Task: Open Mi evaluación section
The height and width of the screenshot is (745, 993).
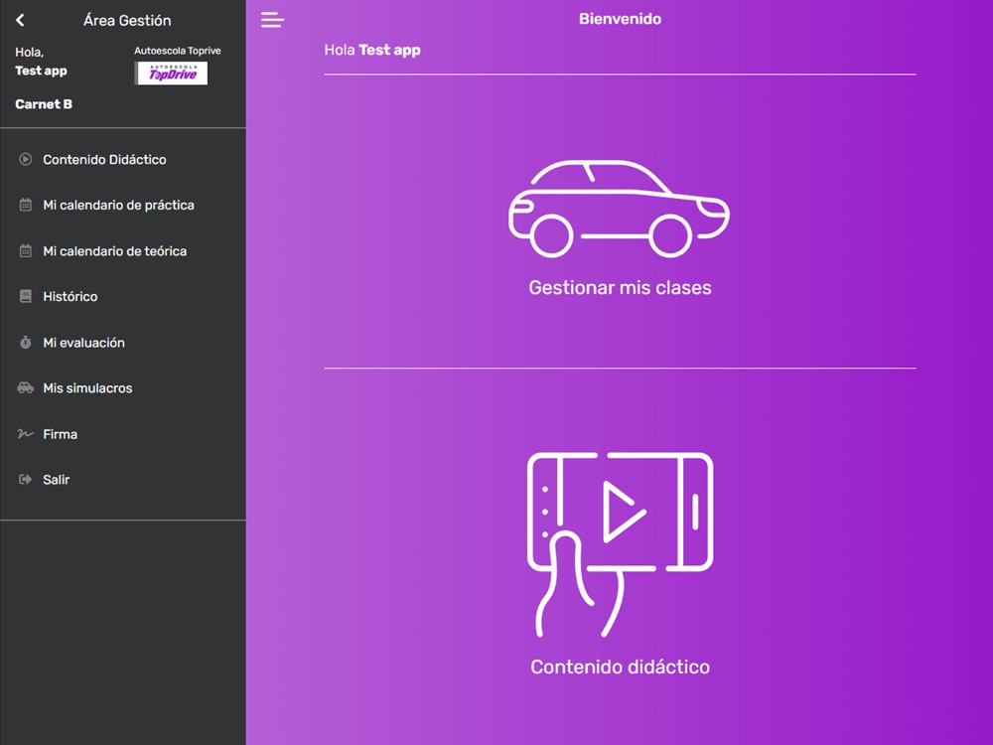Action: [83, 343]
